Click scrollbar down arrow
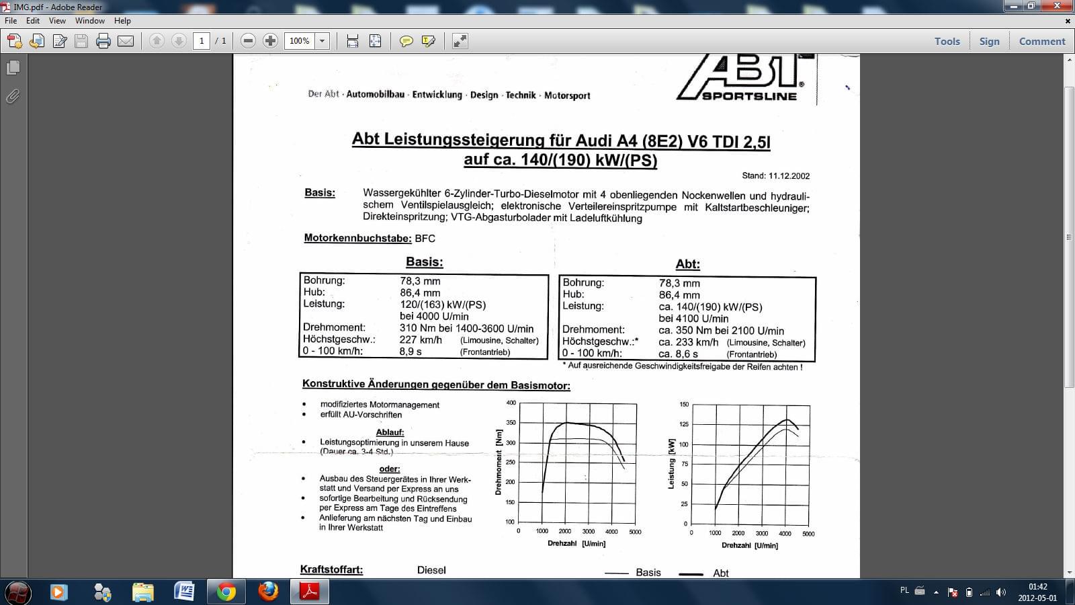 pos(1069,572)
